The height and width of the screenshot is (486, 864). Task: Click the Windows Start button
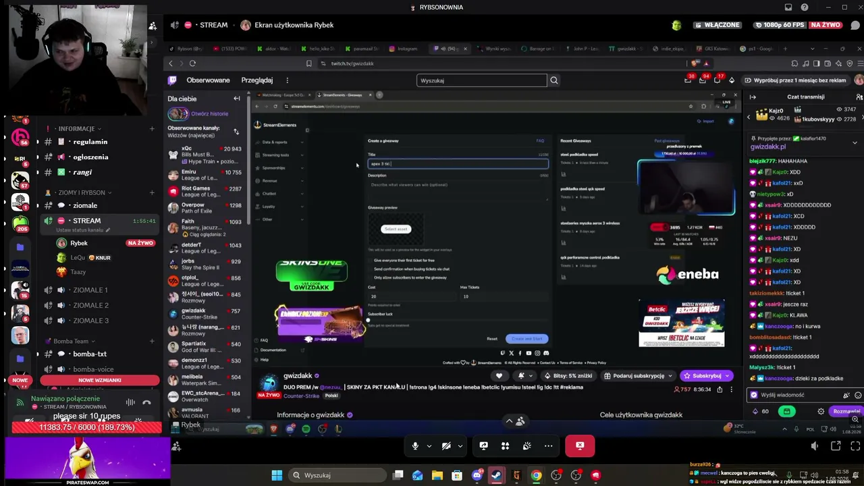point(277,475)
